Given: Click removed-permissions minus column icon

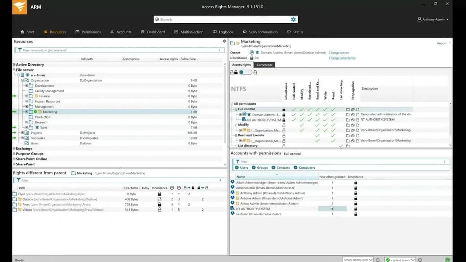Looking at the screenshot, I should (179, 188).
